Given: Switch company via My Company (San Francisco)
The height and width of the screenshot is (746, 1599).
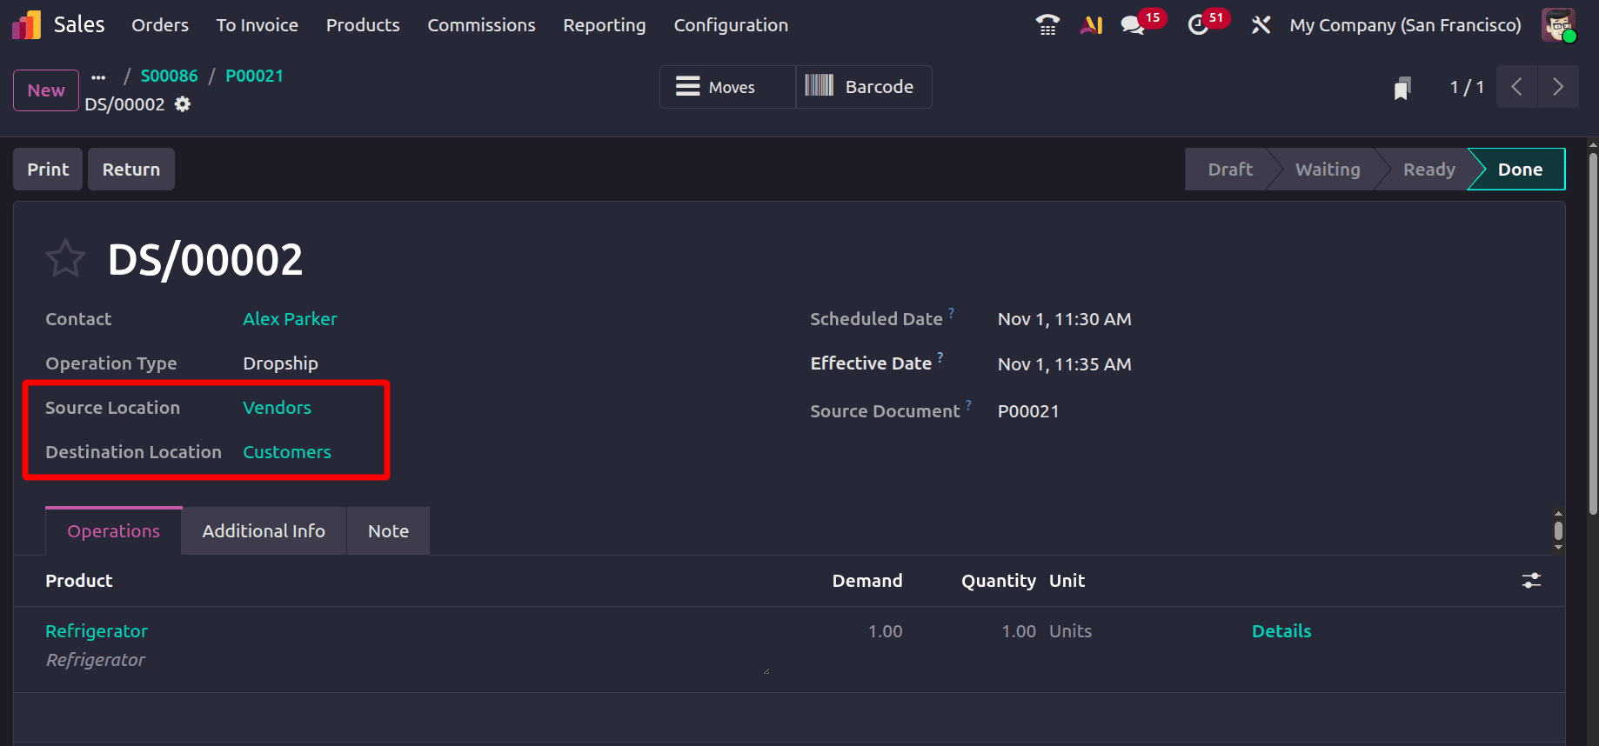Looking at the screenshot, I should pyautogui.click(x=1405, y=25).
